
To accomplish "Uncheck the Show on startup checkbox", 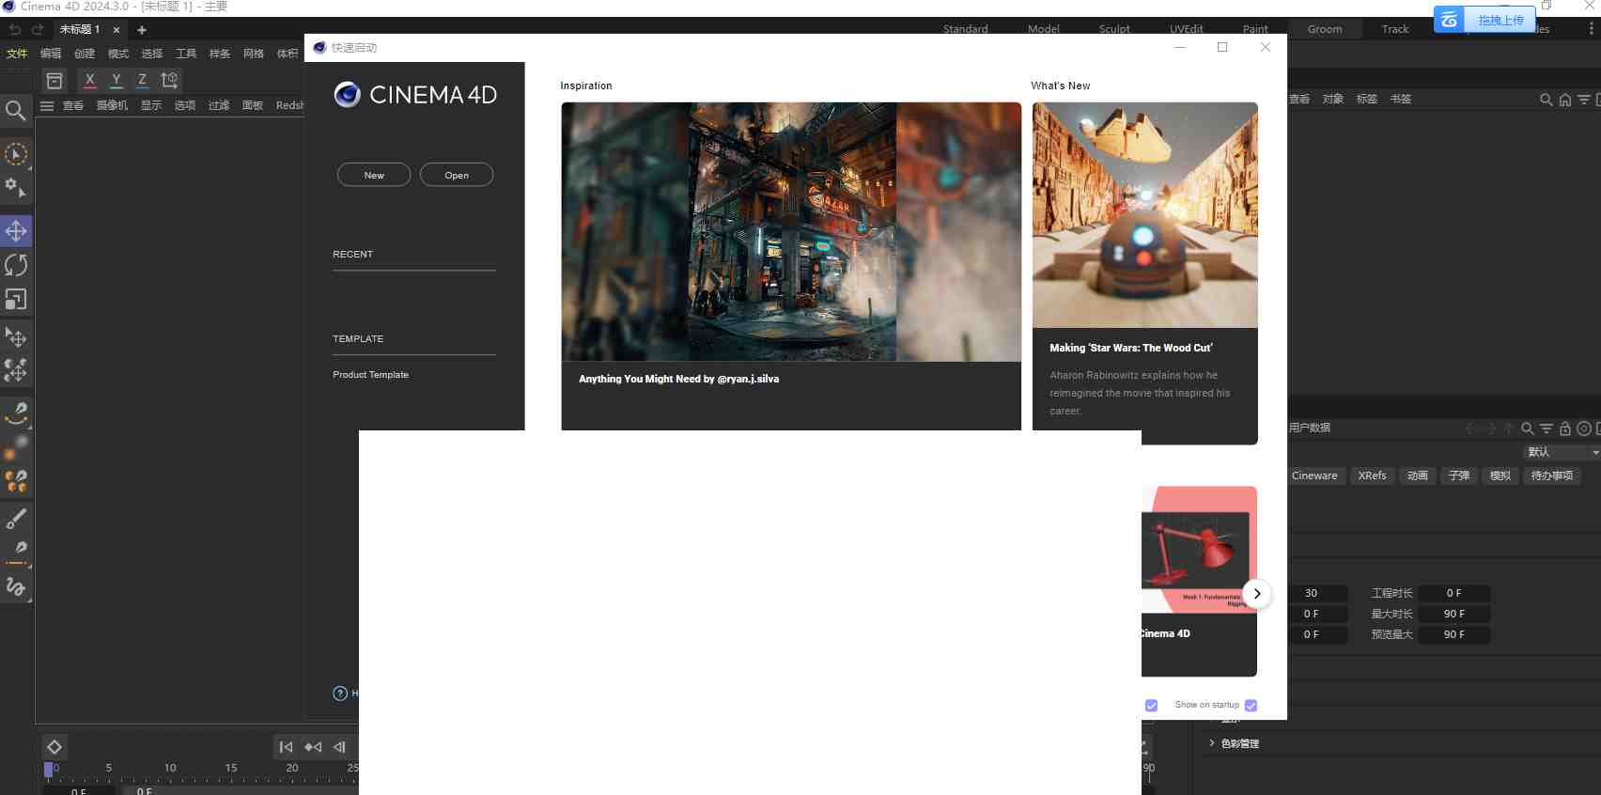I will 1251,706.
